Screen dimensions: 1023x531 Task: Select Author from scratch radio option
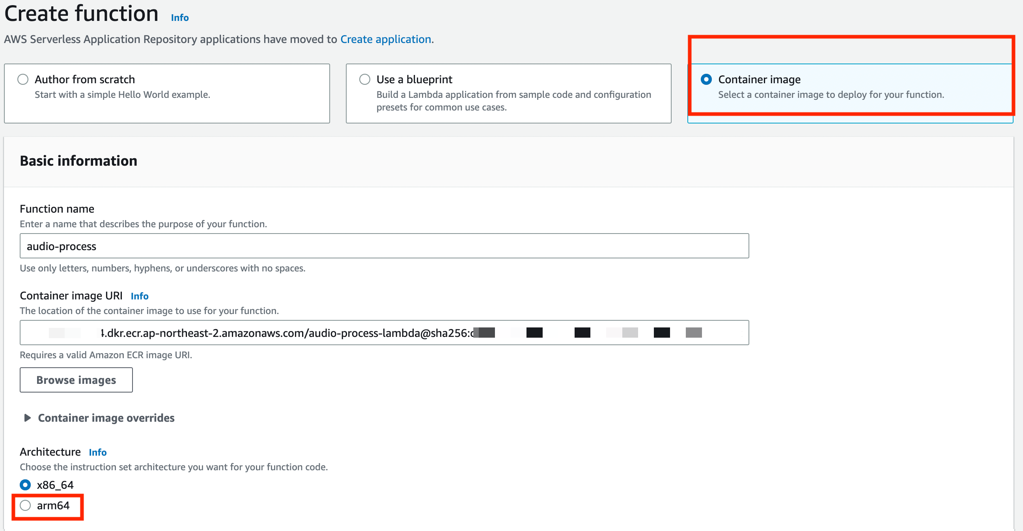click(x=23, y=79)
